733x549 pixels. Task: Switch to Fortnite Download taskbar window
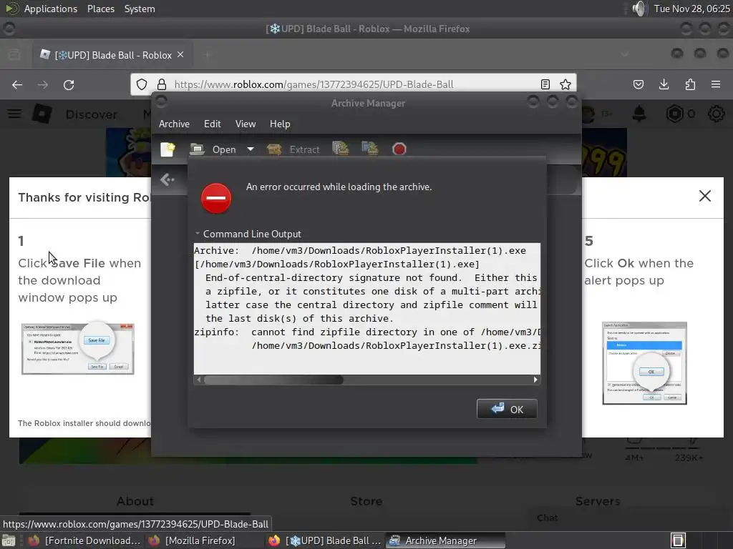point(84,540)
